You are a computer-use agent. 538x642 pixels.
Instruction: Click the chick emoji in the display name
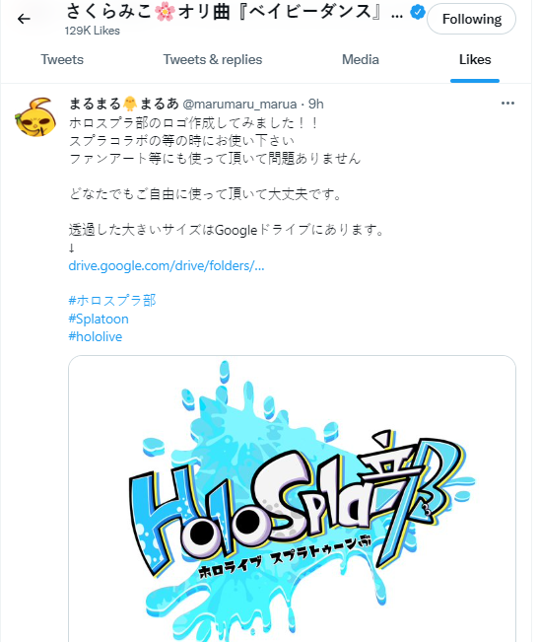click(x=130, y=104)
